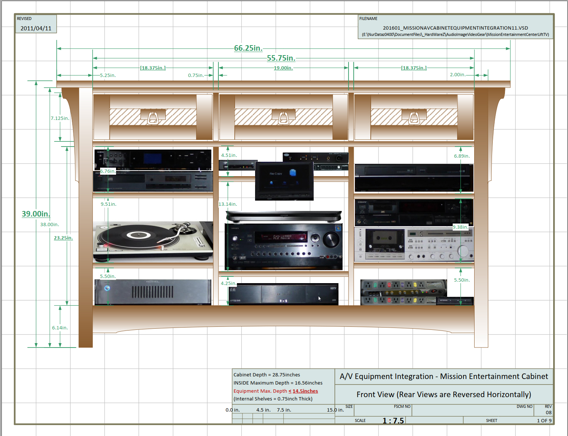Select the File Copy display screen image

284,181
